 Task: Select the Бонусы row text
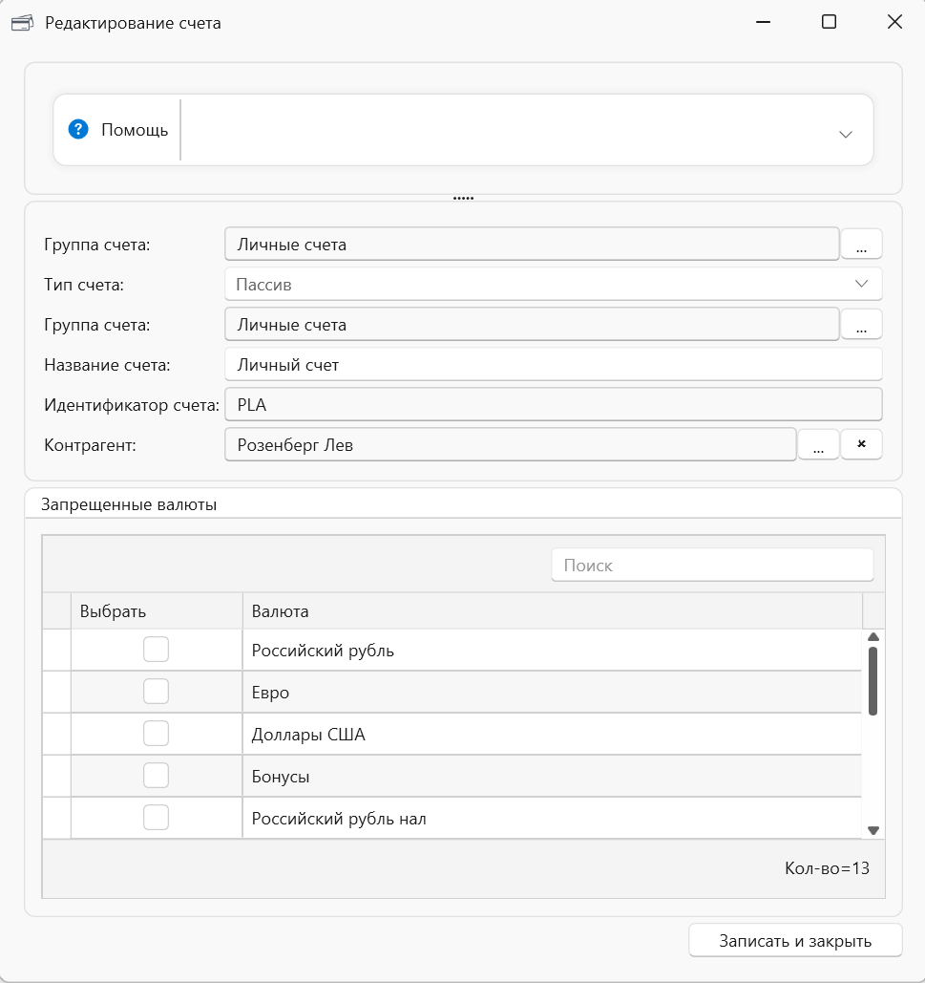[x=281, y=777]
